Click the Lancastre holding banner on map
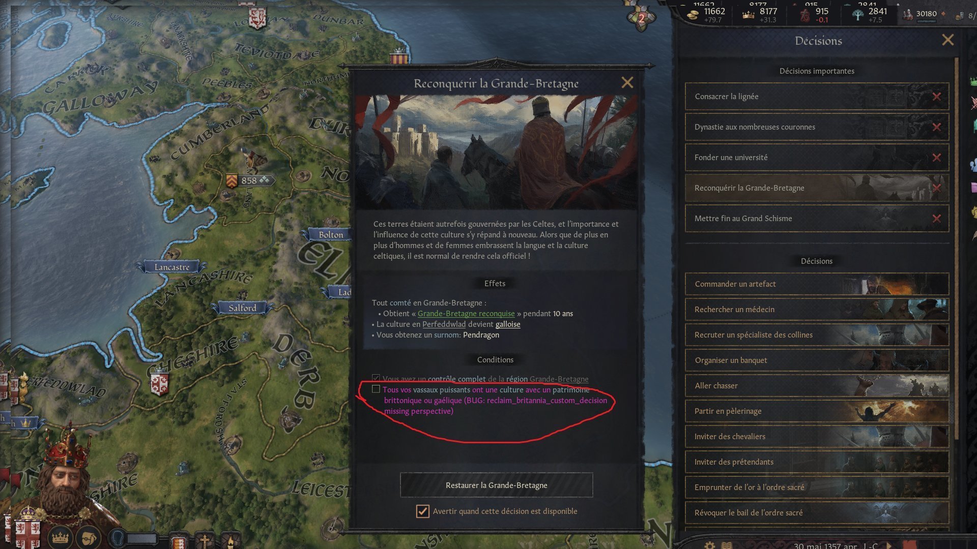This screenshot has height=549, width=977. [171, 267]
